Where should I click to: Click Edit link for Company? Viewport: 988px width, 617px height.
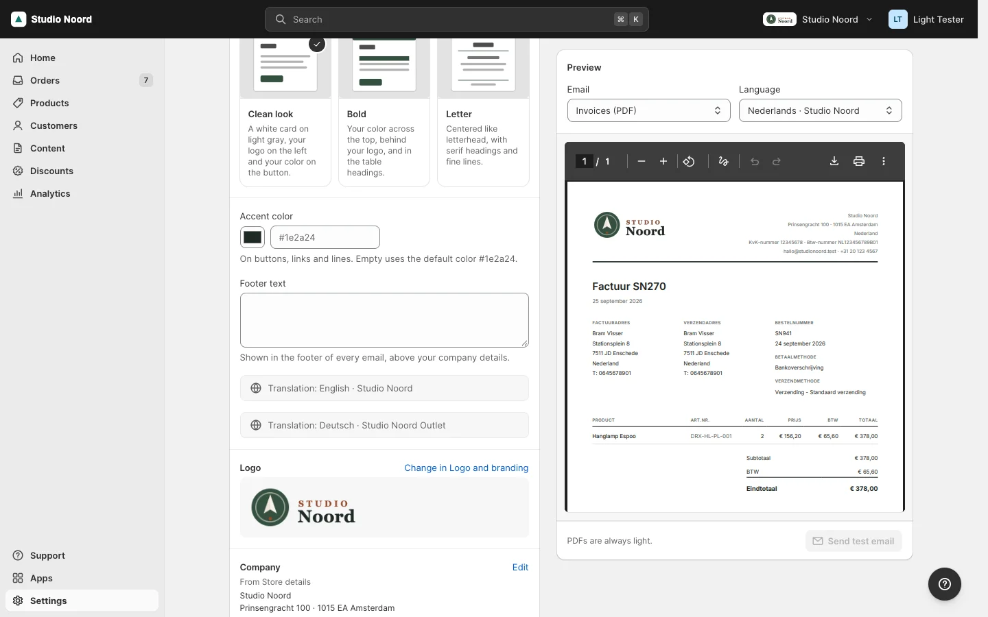tap(521, 567)
